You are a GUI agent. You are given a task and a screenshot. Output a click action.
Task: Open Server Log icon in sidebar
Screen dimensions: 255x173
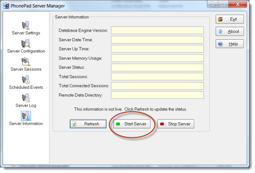pyautogui.click(x=26, y=98)
